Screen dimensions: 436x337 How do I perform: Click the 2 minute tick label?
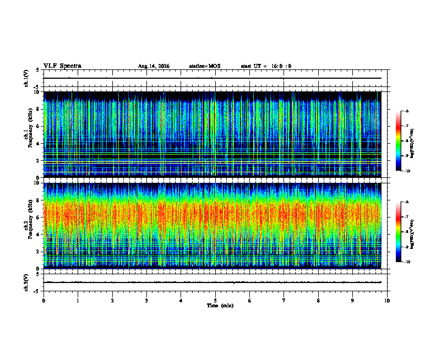[112, 301]
